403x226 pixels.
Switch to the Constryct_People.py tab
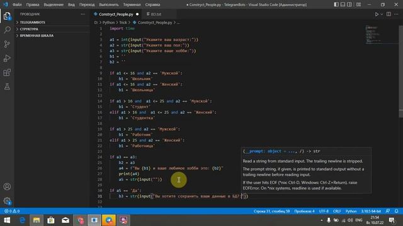(x=116, y=14)
